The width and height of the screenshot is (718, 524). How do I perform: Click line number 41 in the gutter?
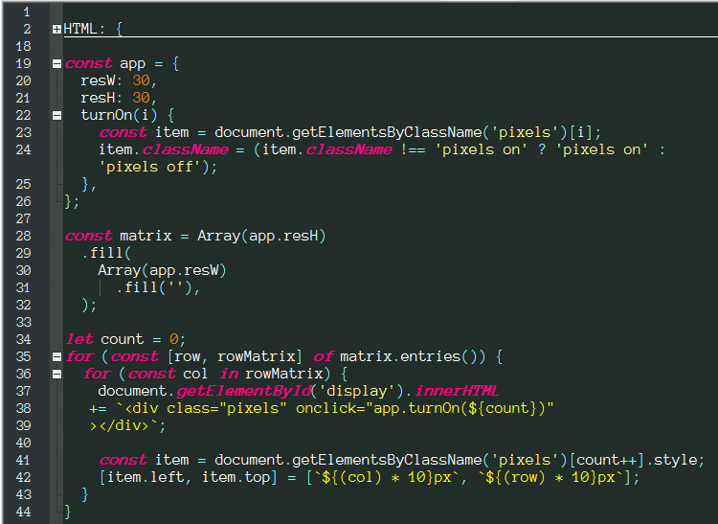pos(23,461)
